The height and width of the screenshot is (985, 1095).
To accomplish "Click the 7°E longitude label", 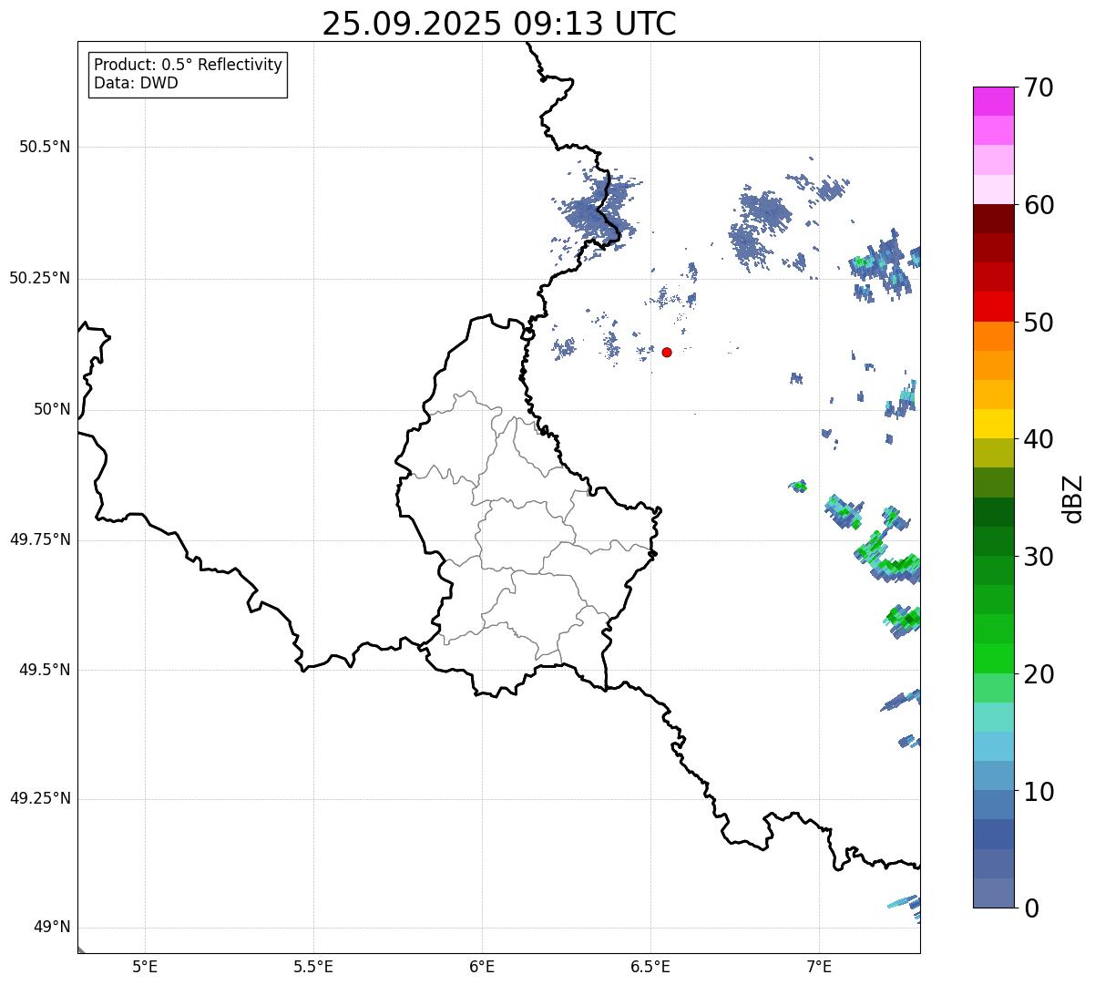I will pos(819,966).
